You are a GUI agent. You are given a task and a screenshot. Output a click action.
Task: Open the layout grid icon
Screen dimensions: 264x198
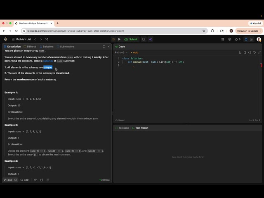223,39
